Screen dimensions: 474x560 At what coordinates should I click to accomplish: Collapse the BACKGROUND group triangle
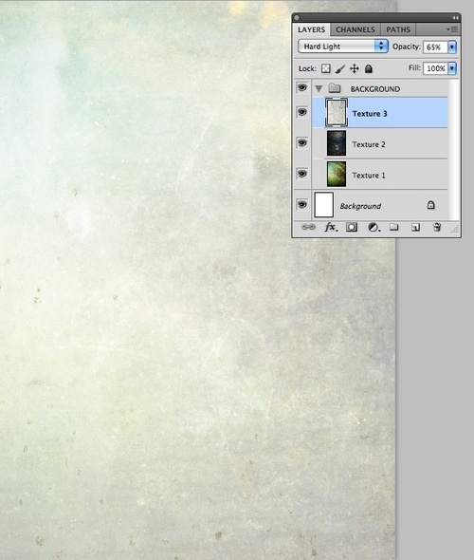tap(319, 88)
